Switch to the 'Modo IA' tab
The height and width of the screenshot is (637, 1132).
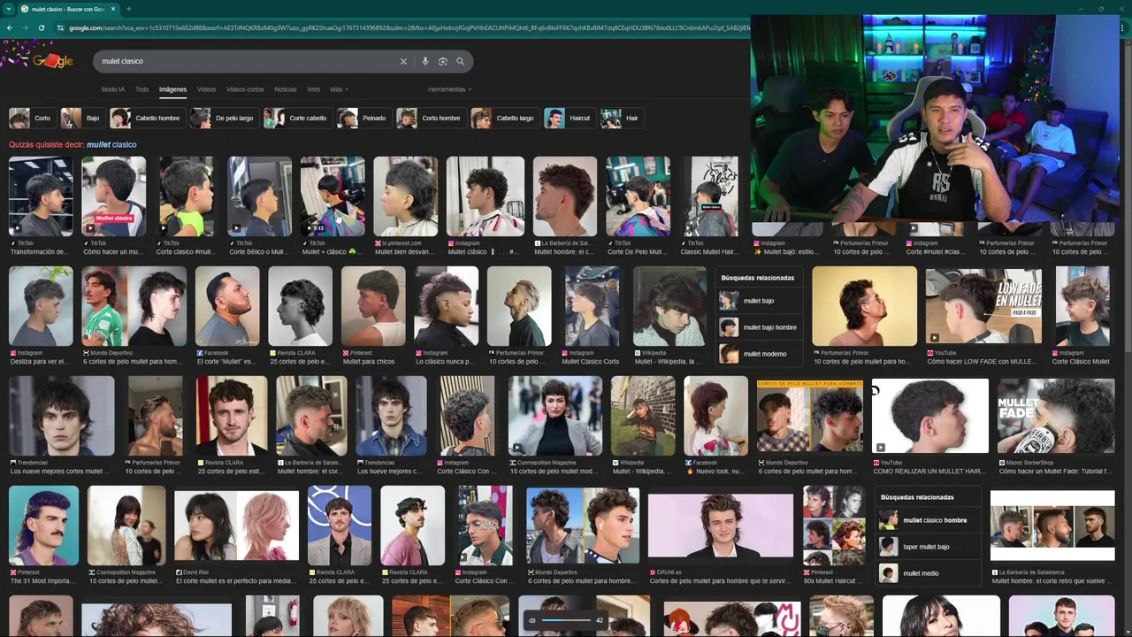[113, 89]
